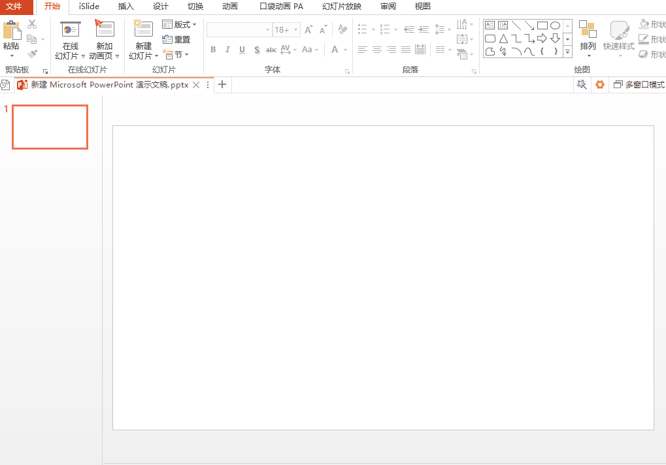The height and width of the screenshot is (465, 666).
Task: Click the convert to SmartArt icon
Action: (x=462, y=54)
